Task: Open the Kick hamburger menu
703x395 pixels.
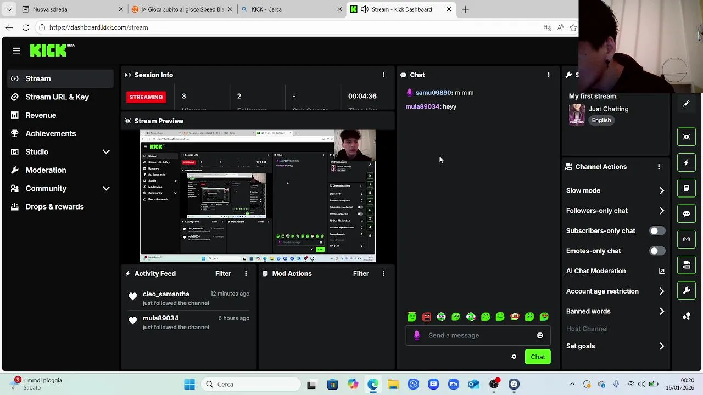Action: click(16, 50)
